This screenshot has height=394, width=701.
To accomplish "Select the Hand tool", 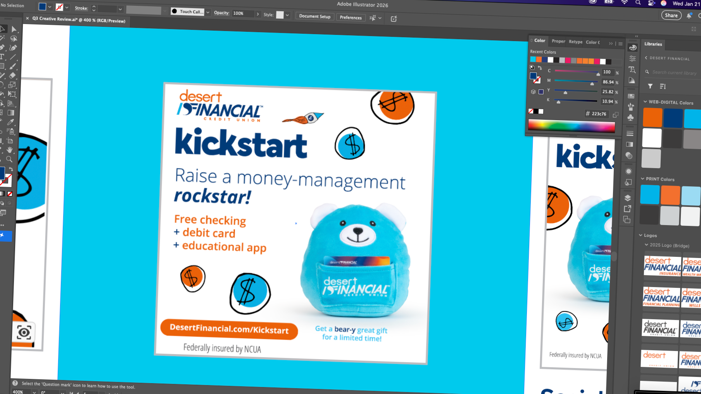I will pyautogui.click(x=10, y=150).
